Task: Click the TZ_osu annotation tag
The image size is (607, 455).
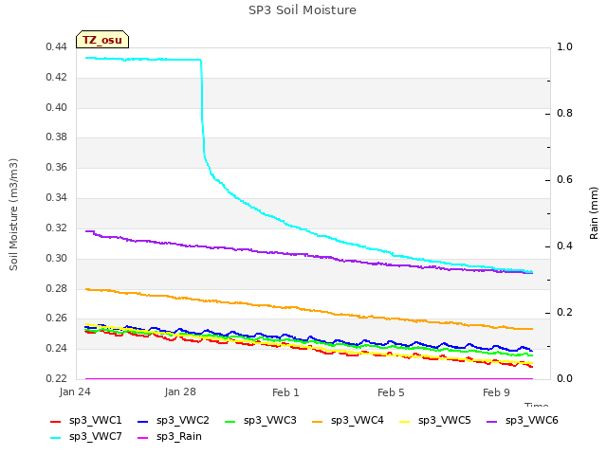Action: (x=102, y=40)
